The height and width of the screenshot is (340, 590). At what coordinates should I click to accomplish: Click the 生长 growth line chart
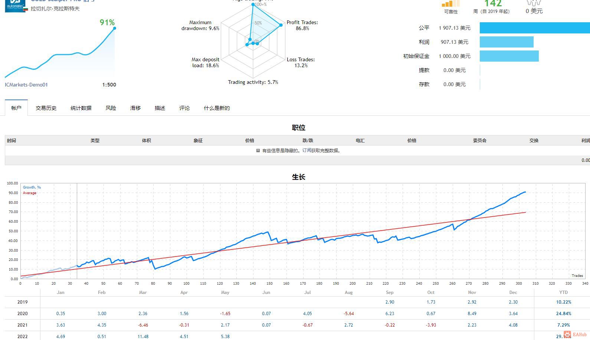[303, 231]
